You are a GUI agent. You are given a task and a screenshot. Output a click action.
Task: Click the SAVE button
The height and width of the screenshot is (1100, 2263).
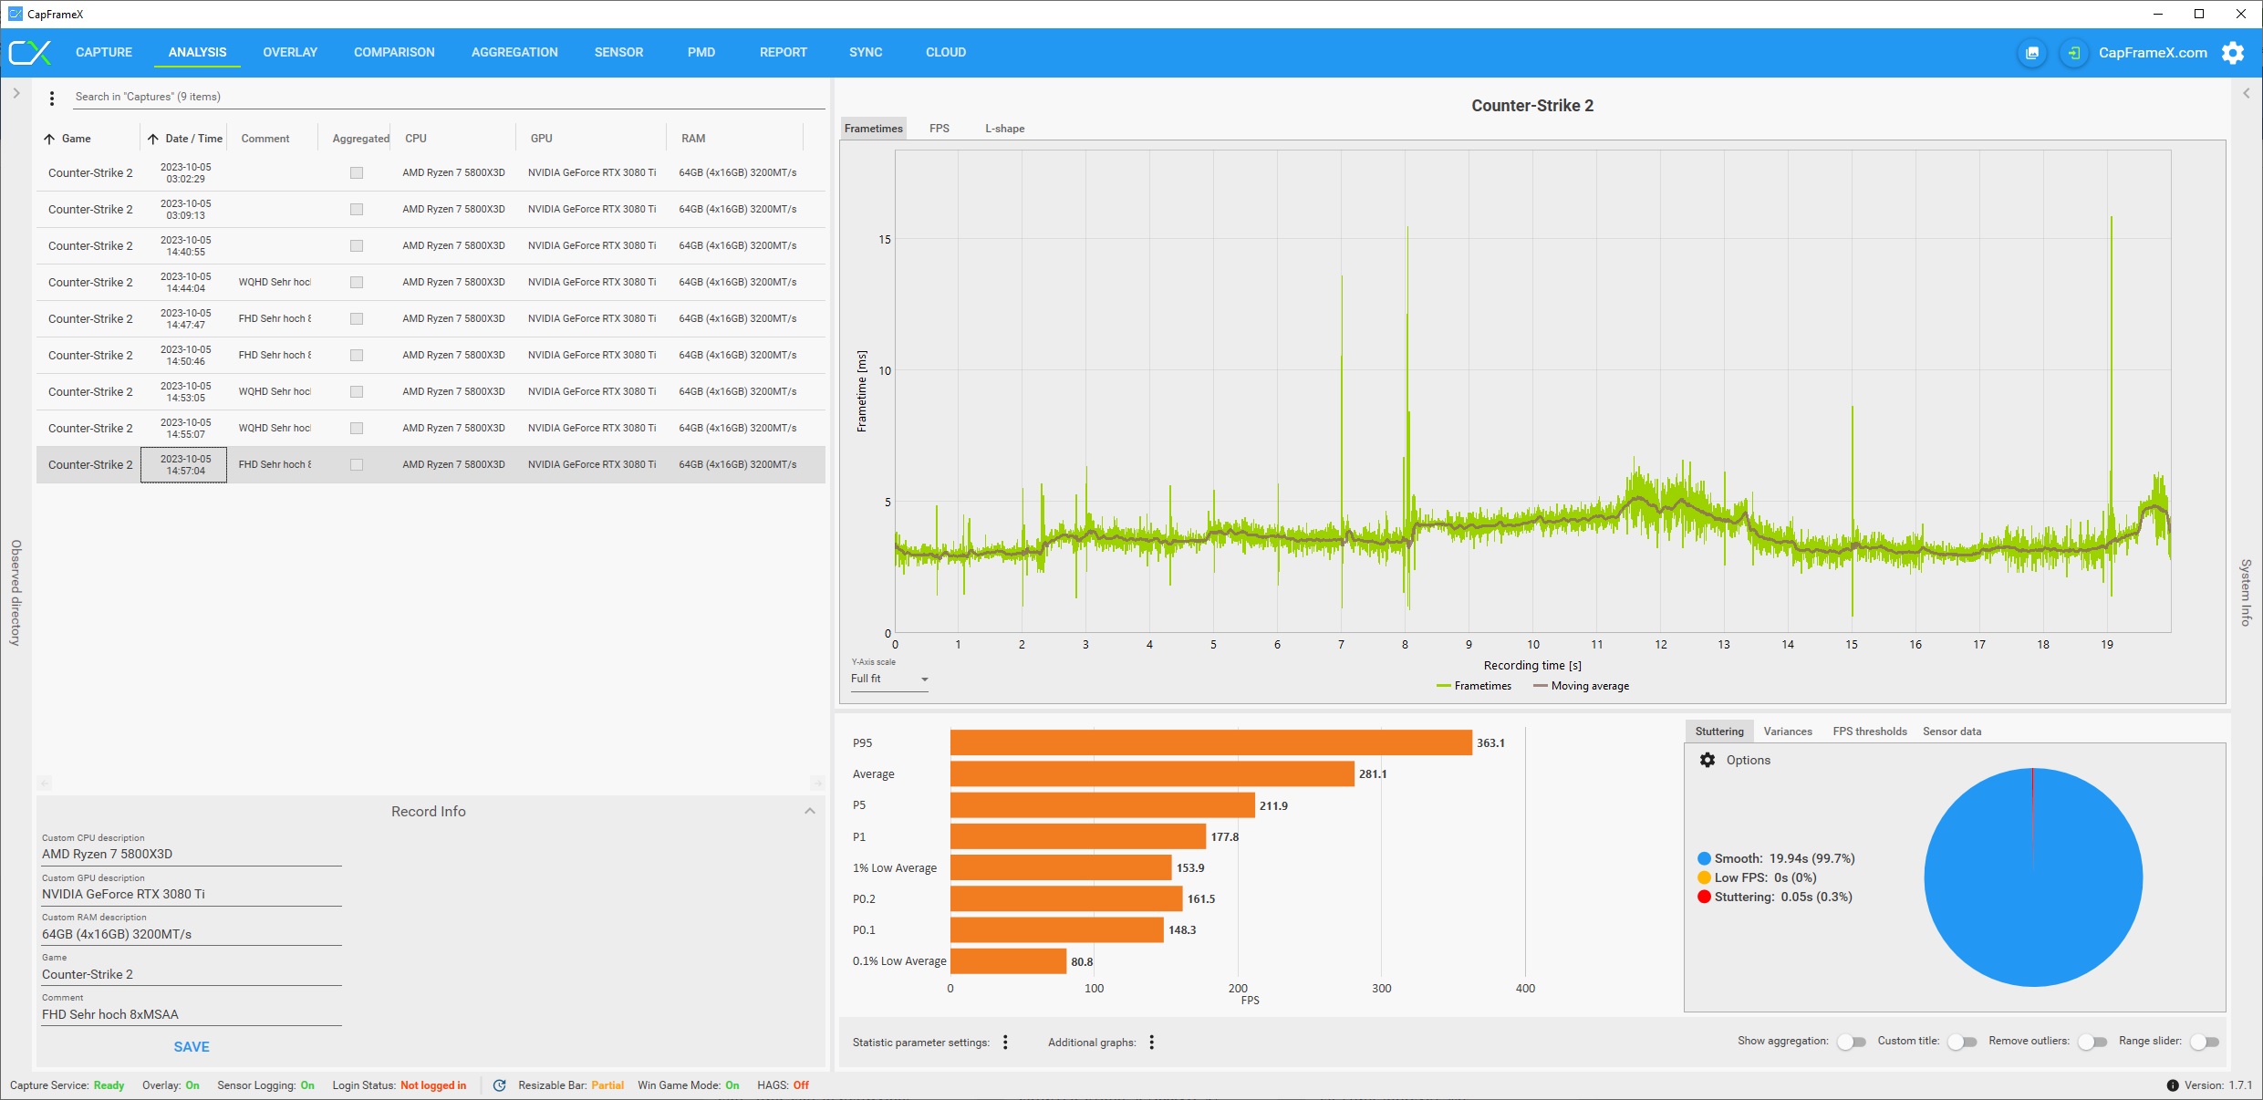pyautogui.click(x=192, y=1047)
